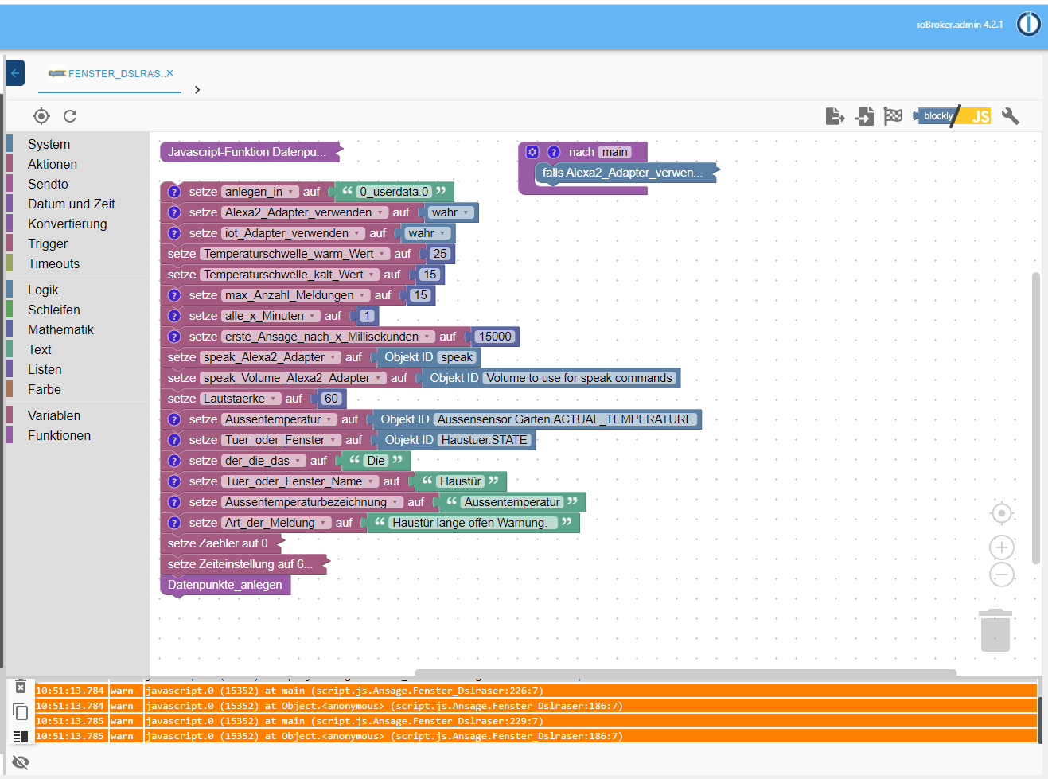Click the Javascript-Funktion Datenpu... block
Image resolution: width=1048 pixels, height=779 pixels.
pos(251,152)
